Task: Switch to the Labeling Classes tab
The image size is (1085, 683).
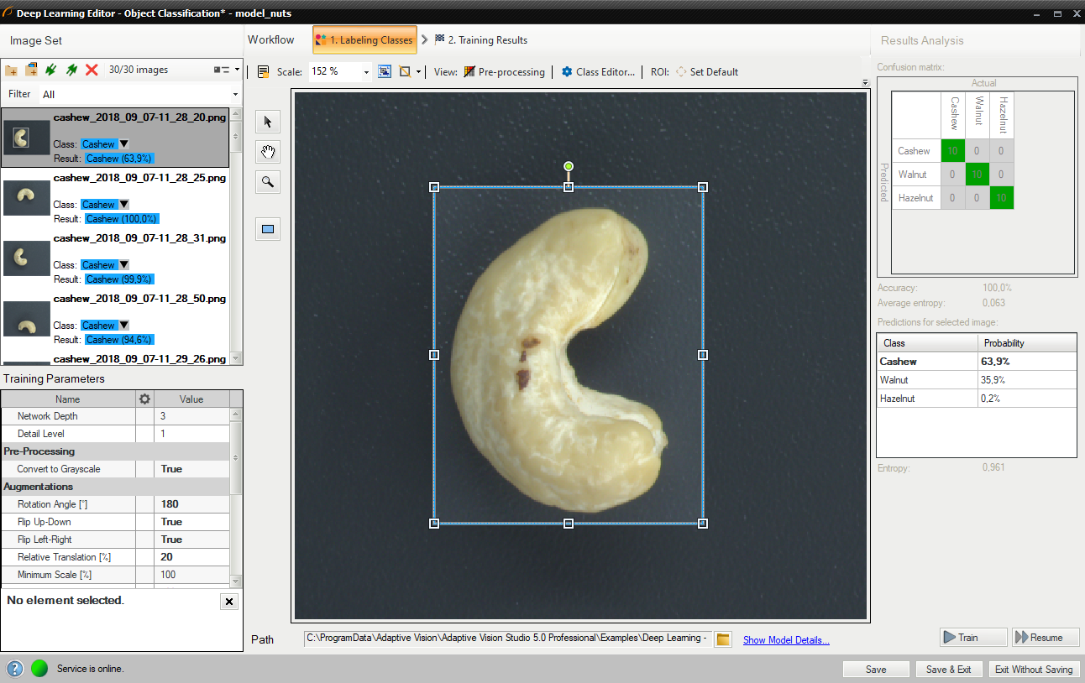Action: point(364,40)
